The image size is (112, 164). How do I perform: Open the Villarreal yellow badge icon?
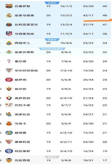pos(9,25)
